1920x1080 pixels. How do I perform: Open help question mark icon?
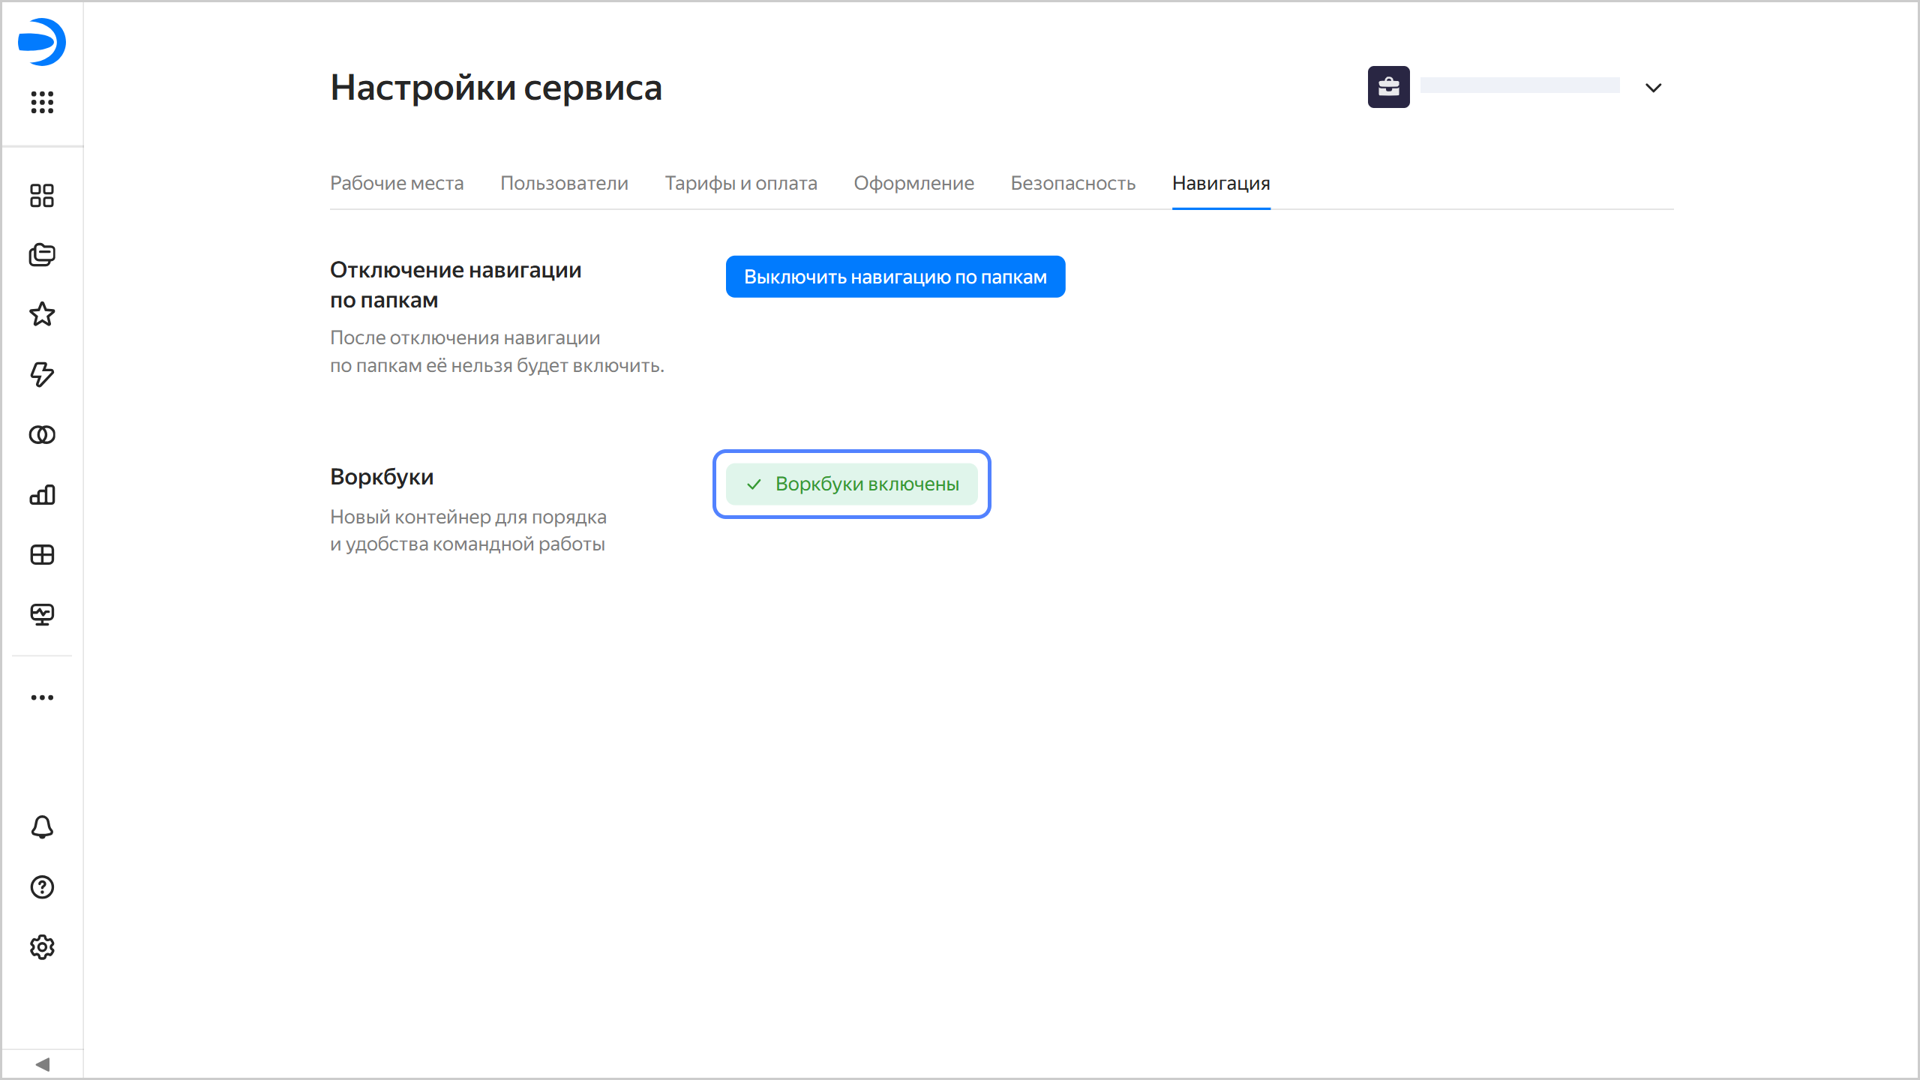(x=42, y=887)
